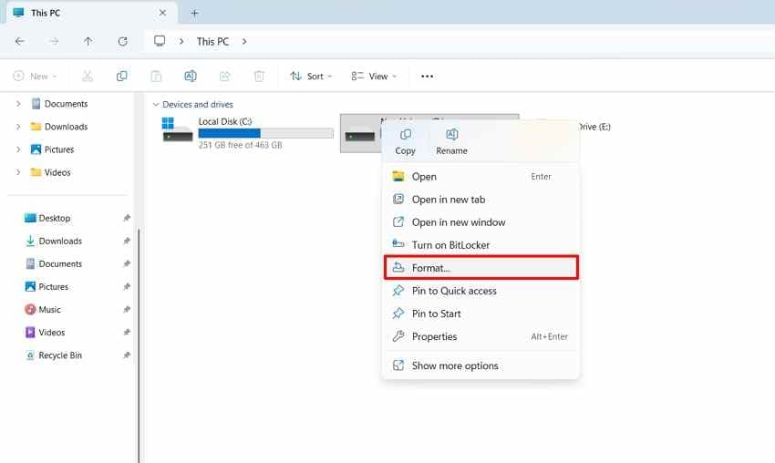The image size is (775, 463).
Task: Expand the Videos tree node
Action: 18,172
